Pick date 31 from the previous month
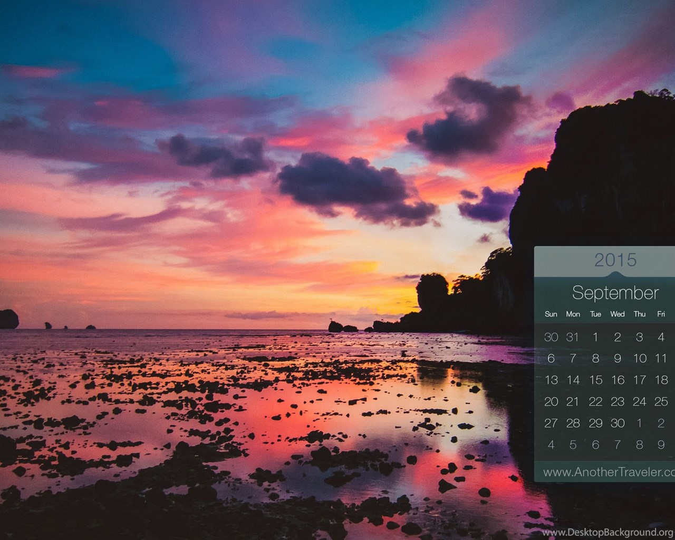Viewport: 675px width, 540px height. point(573,337)
